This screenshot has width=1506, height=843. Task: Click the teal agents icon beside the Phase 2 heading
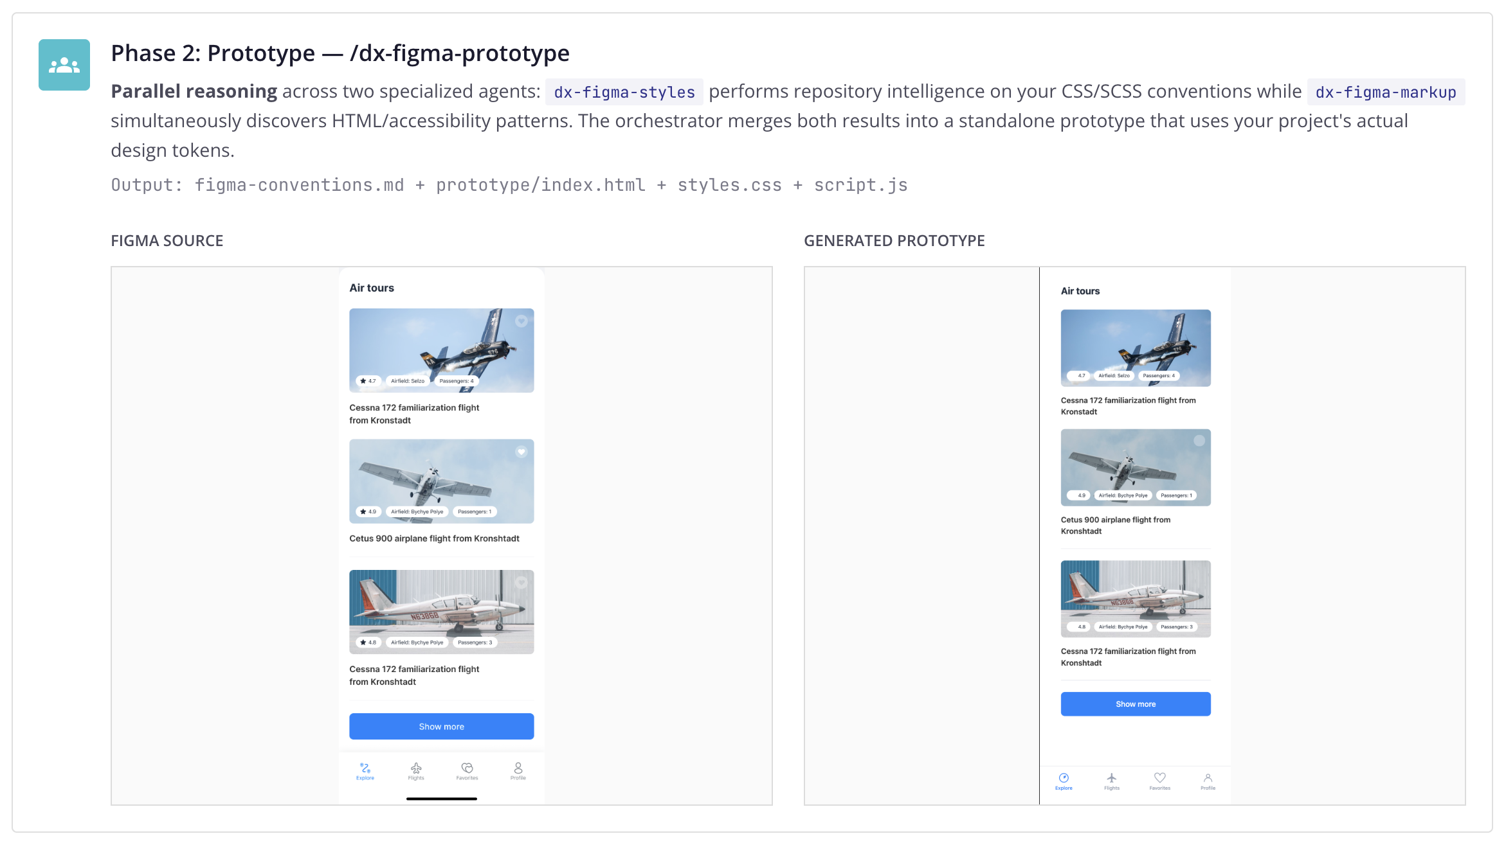click(64, 64)
